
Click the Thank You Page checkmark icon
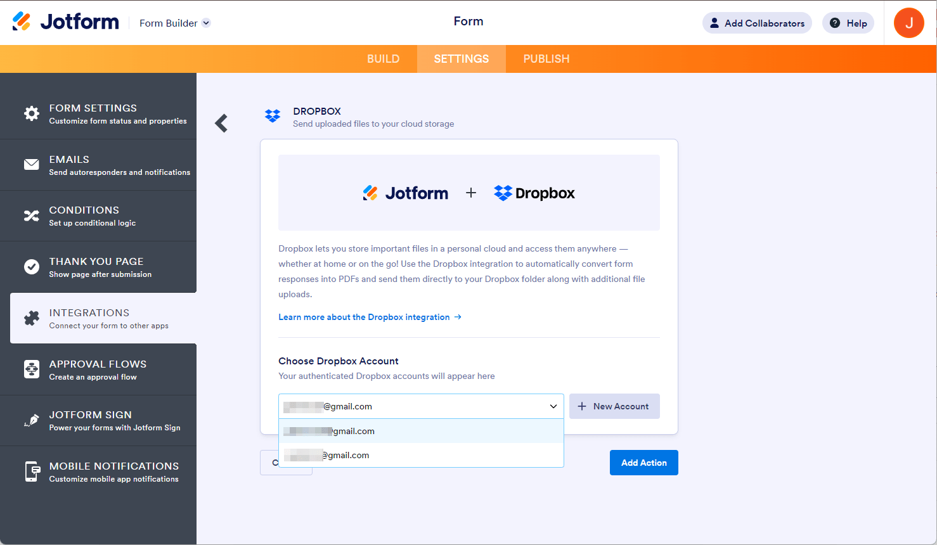pyautogui.click(x=32, y=267)
